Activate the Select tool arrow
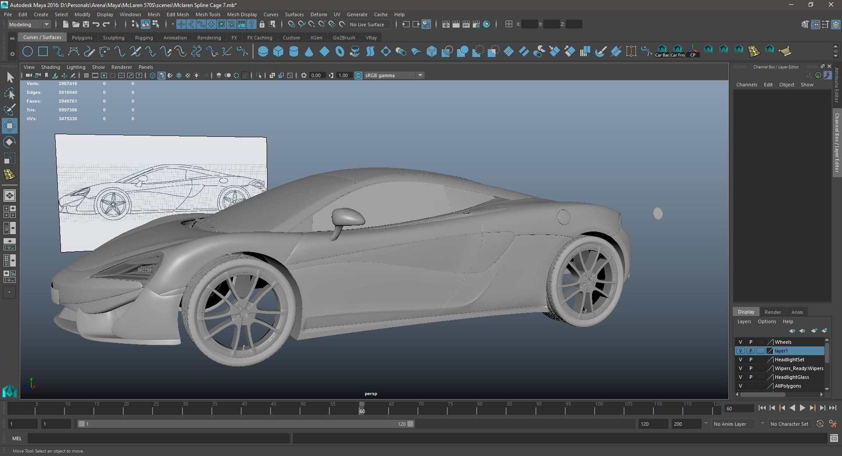The height and width of the screenshot is (456, 842). point(10,78)
